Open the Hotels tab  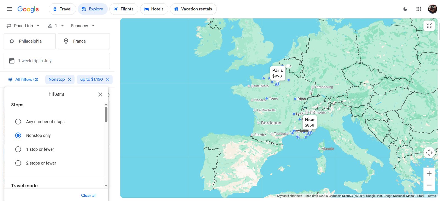(154, 9)
